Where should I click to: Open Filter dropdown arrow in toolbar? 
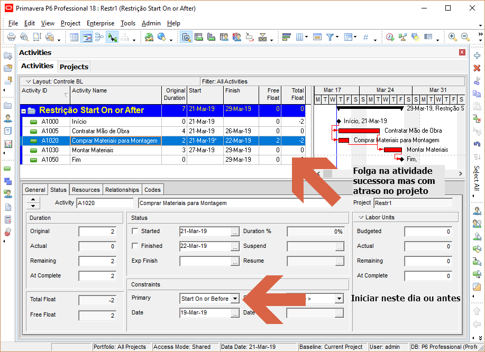[x=337, y=37]
